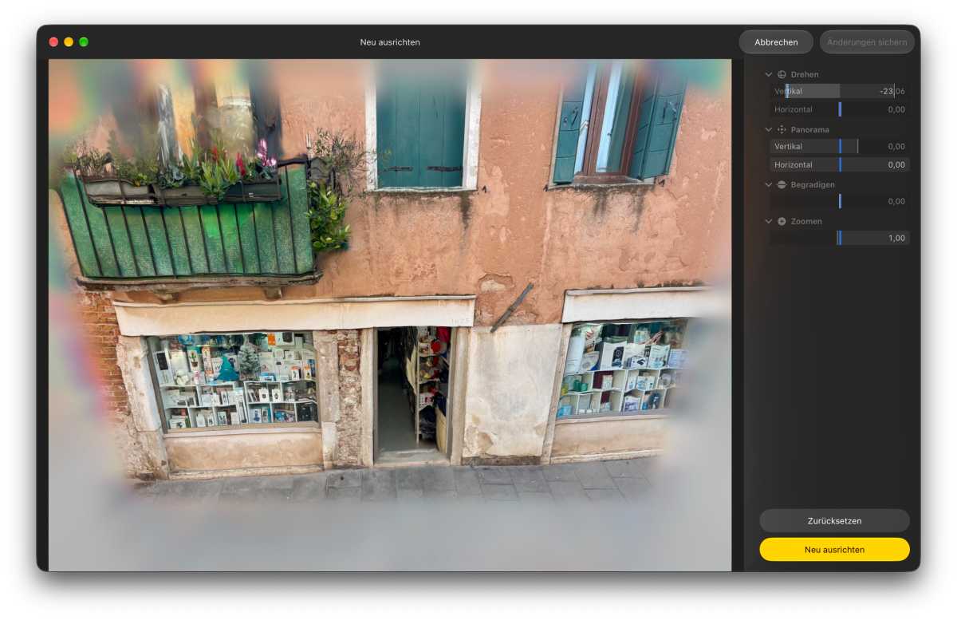The image size is (957, 620).
Task: Reset adjustments with Zurücksetzen
Action: [x=834, y=520]
